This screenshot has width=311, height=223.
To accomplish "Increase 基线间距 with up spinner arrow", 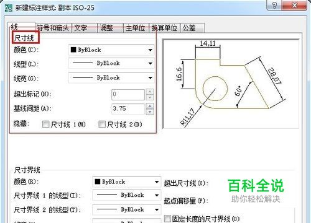I will (x=150, y=106).
